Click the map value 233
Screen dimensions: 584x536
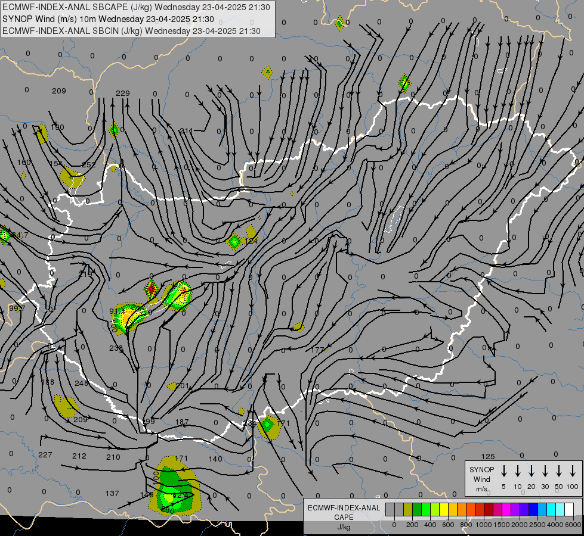(116, 348)
